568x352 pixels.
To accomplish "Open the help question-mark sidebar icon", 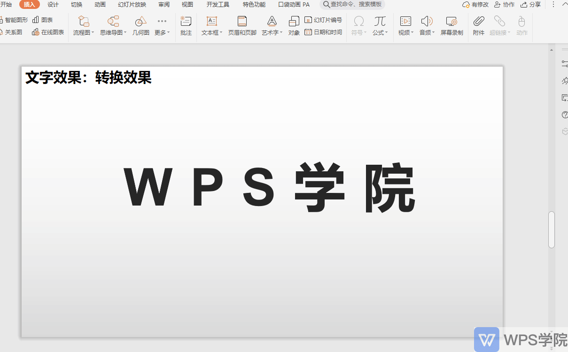I will pos(565,115).
